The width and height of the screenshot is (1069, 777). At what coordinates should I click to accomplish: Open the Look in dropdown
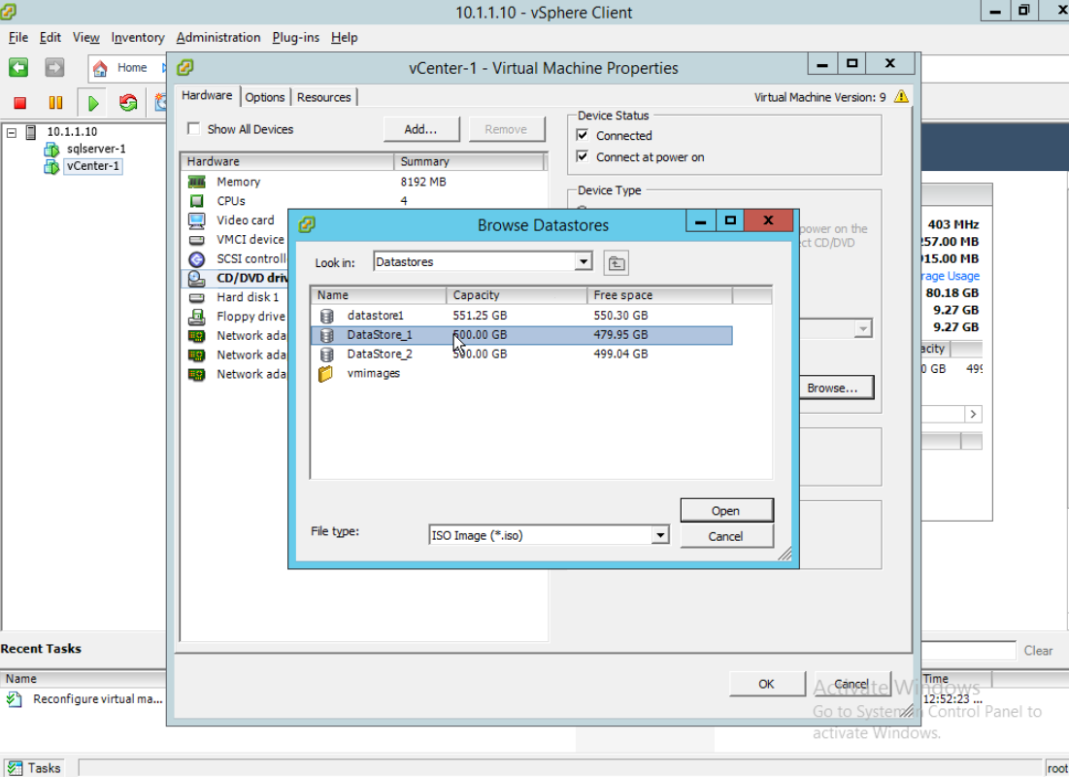583,262
